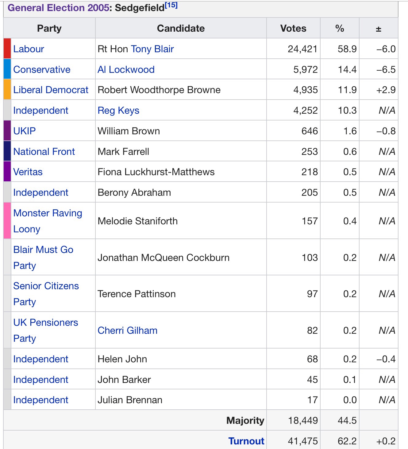The height and width of the screenshot is (449, 408).
Task: Open the UKIP party link
Action: click(25, 131)
